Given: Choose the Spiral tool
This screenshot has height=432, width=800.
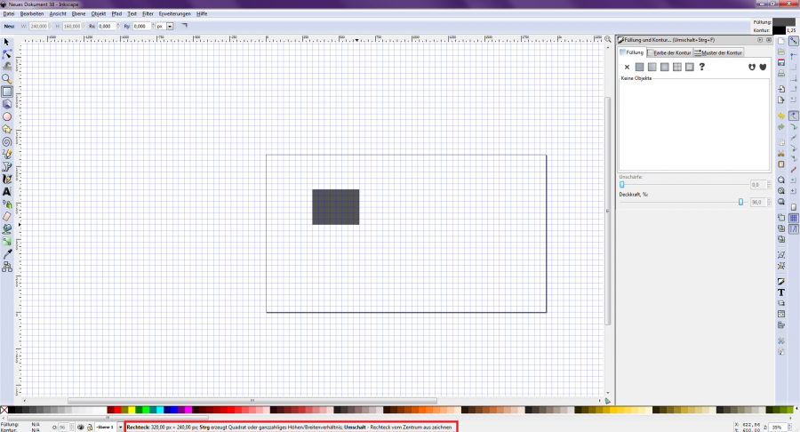Looking at the screenshot, I should coord(6,140).
